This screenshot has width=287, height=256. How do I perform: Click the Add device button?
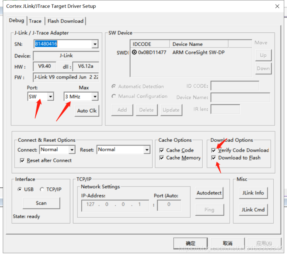pyautogui.click(x=122, y=110)
